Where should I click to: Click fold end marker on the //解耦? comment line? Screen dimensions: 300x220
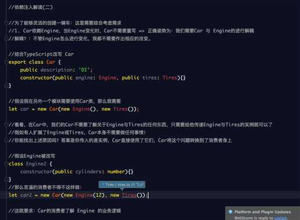[6, 38]
